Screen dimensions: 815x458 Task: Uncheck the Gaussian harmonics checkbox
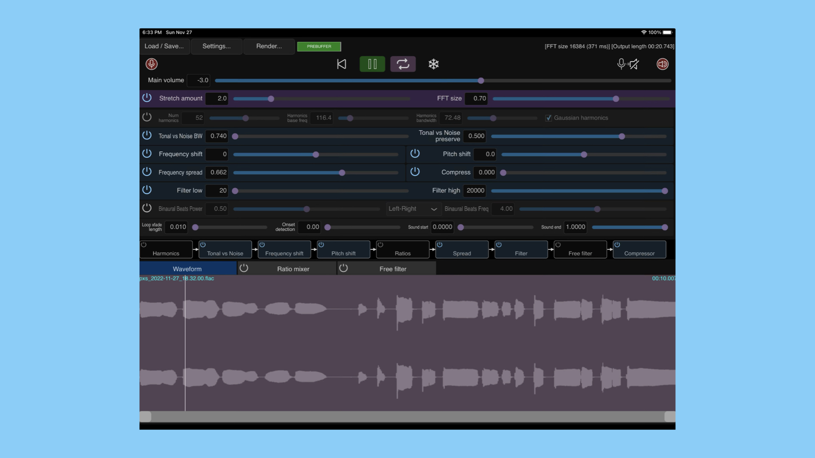coord(548,118)
